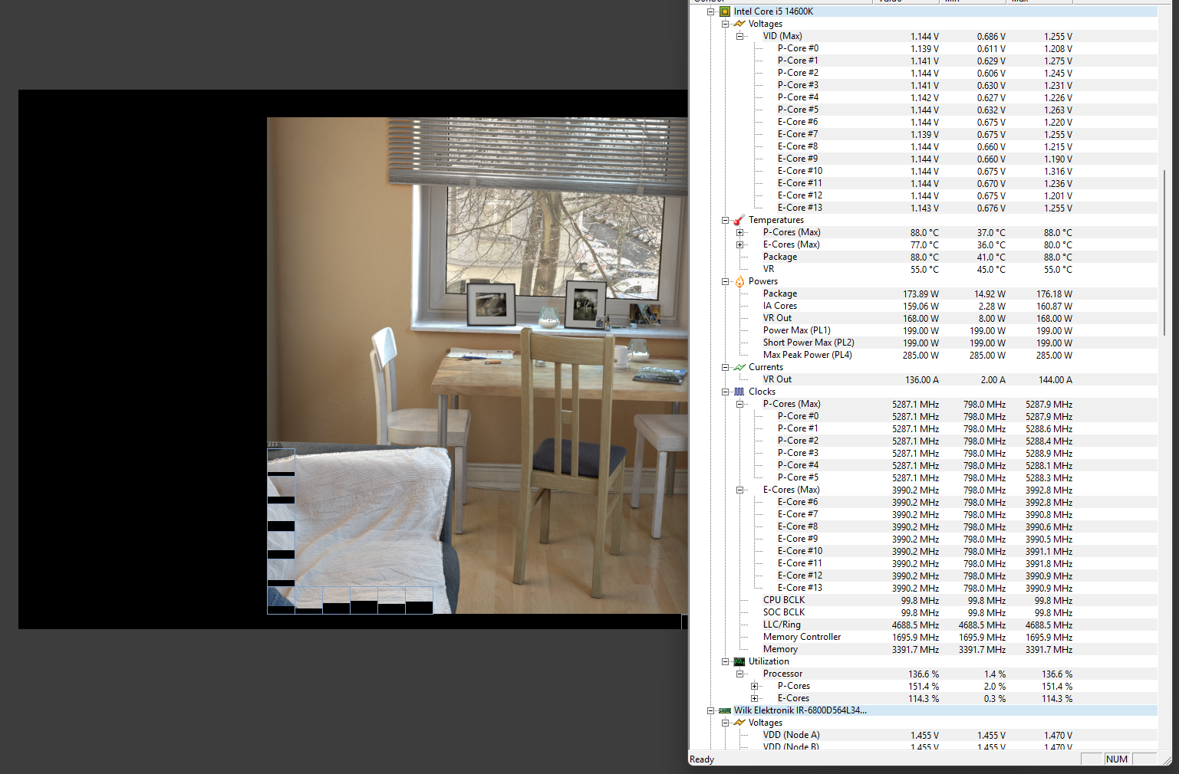Collapse the Powers section
The image size is (1179, 774).
[726, 281]
